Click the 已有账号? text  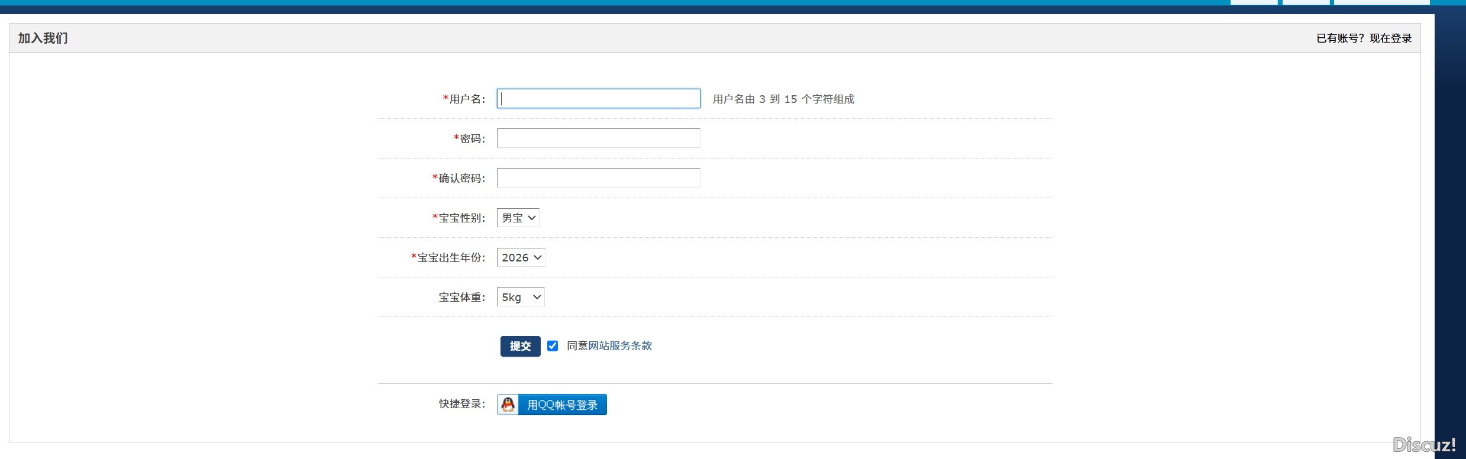1340,38
